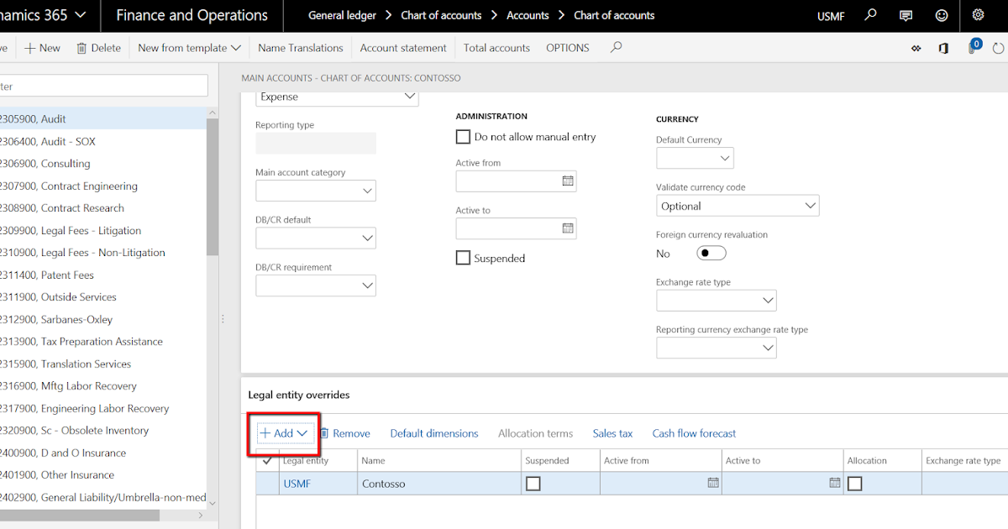Open the settings gear icon
The height and width of the screenshot is (529, 1008).
tap(978, 15)
